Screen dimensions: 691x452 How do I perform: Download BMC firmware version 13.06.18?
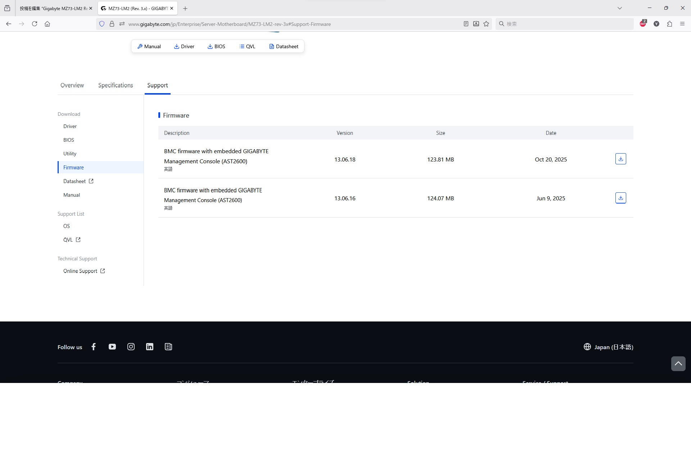tap(620, 159)
